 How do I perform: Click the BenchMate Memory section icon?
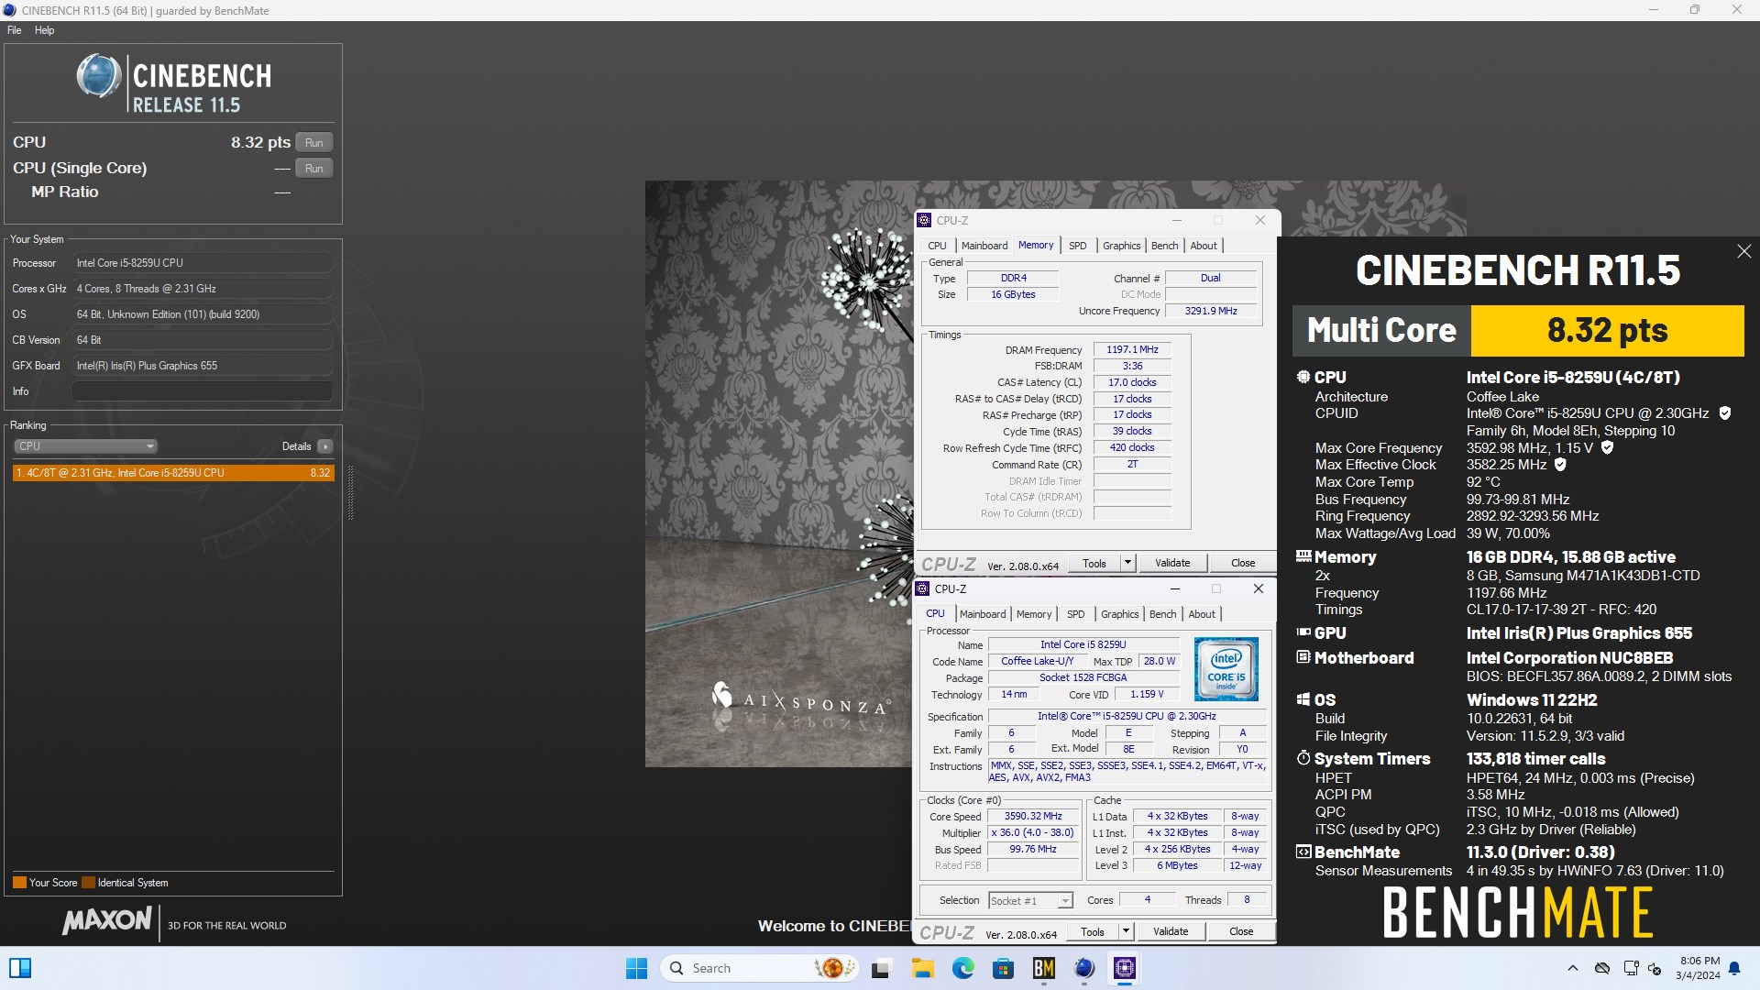pyautogui.click(x=1303, y=556)
